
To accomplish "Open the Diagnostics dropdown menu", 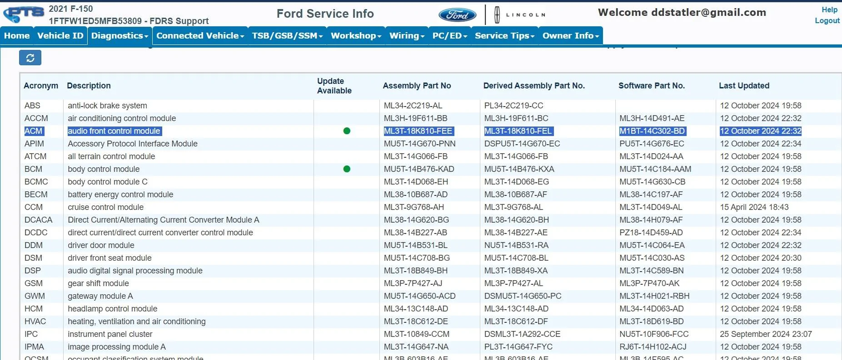I will click(x=120, y=36).
